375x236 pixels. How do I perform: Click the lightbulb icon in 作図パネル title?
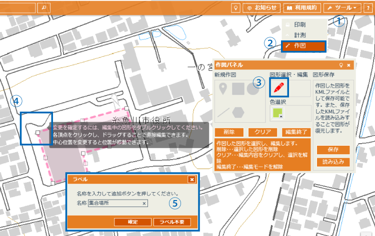341,65
